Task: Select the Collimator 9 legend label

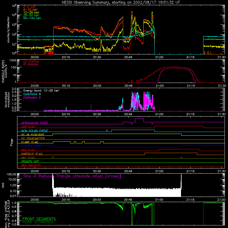Action: point(32,97)
